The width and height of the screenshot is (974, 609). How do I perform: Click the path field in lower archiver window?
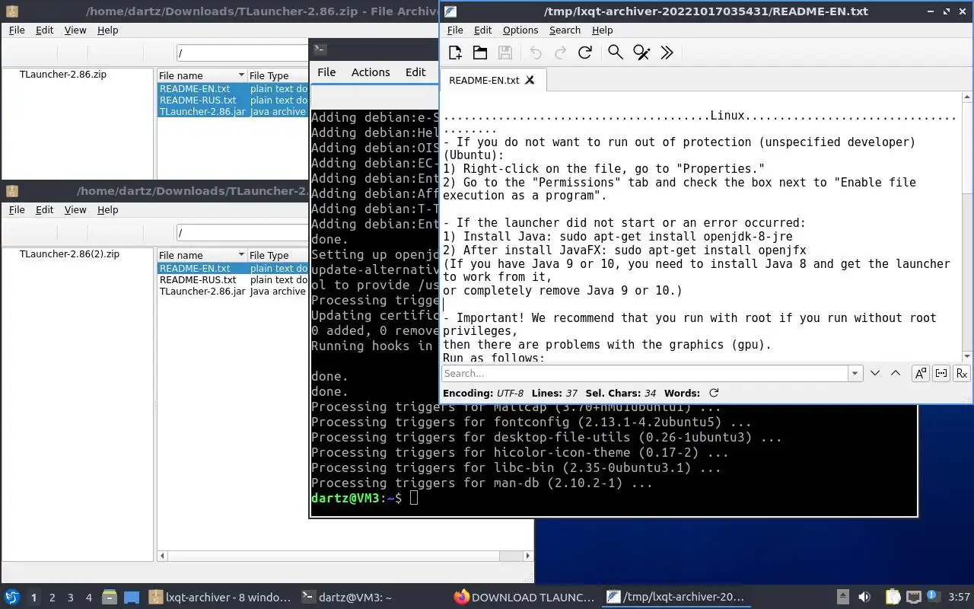(242, 233)
